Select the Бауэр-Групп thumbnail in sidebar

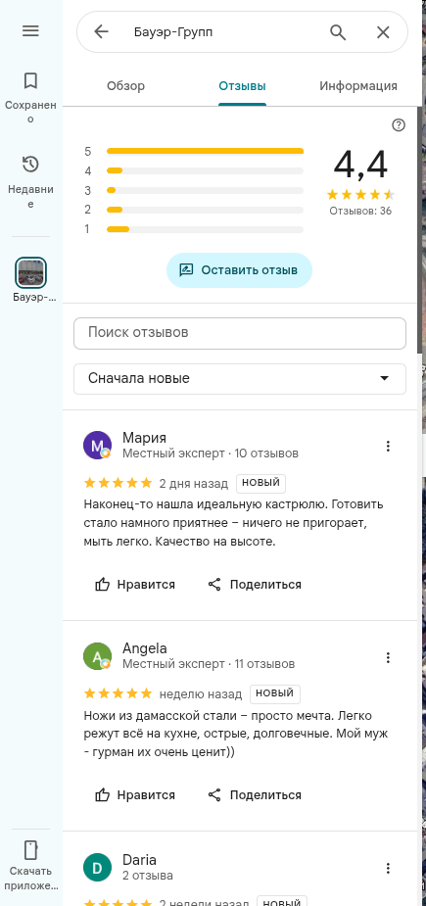(x=30, y=272)
